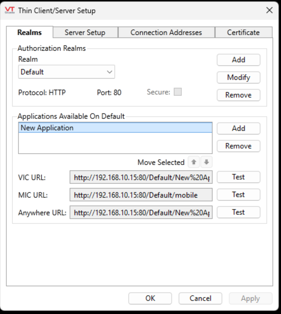This screenshot has width=281, height=314.
Task: Add a new authorization realm
Action: coord(238,60)
